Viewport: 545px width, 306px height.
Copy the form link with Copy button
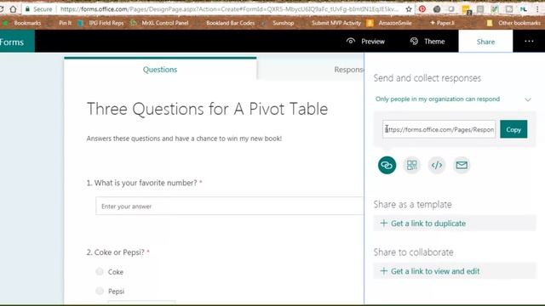point(513,129)
